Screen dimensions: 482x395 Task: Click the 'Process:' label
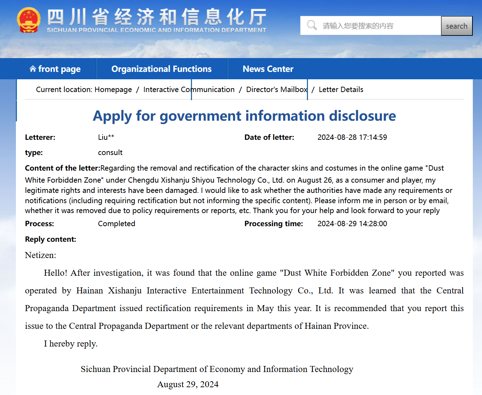point(39,224)
